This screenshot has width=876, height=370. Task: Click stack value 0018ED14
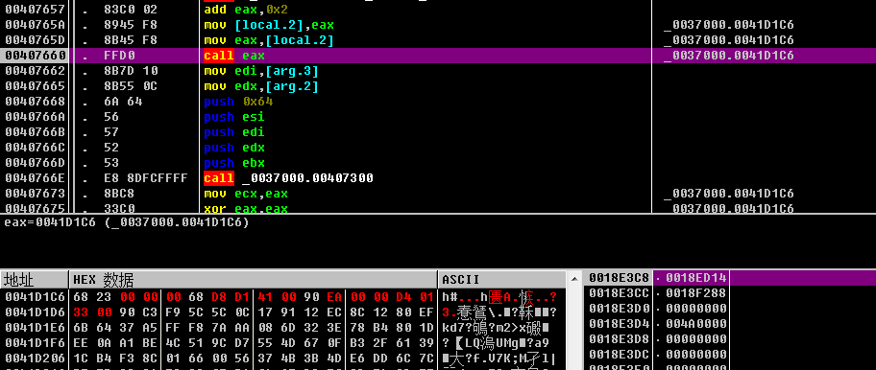696,278
